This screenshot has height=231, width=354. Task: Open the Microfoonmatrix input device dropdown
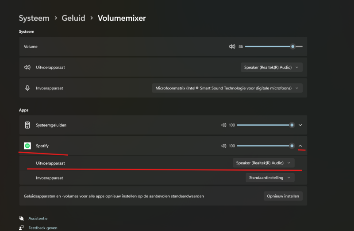click(227, 88)
